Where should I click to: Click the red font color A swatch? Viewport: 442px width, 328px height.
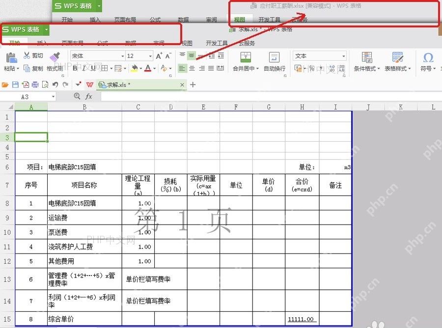[148, 68]
